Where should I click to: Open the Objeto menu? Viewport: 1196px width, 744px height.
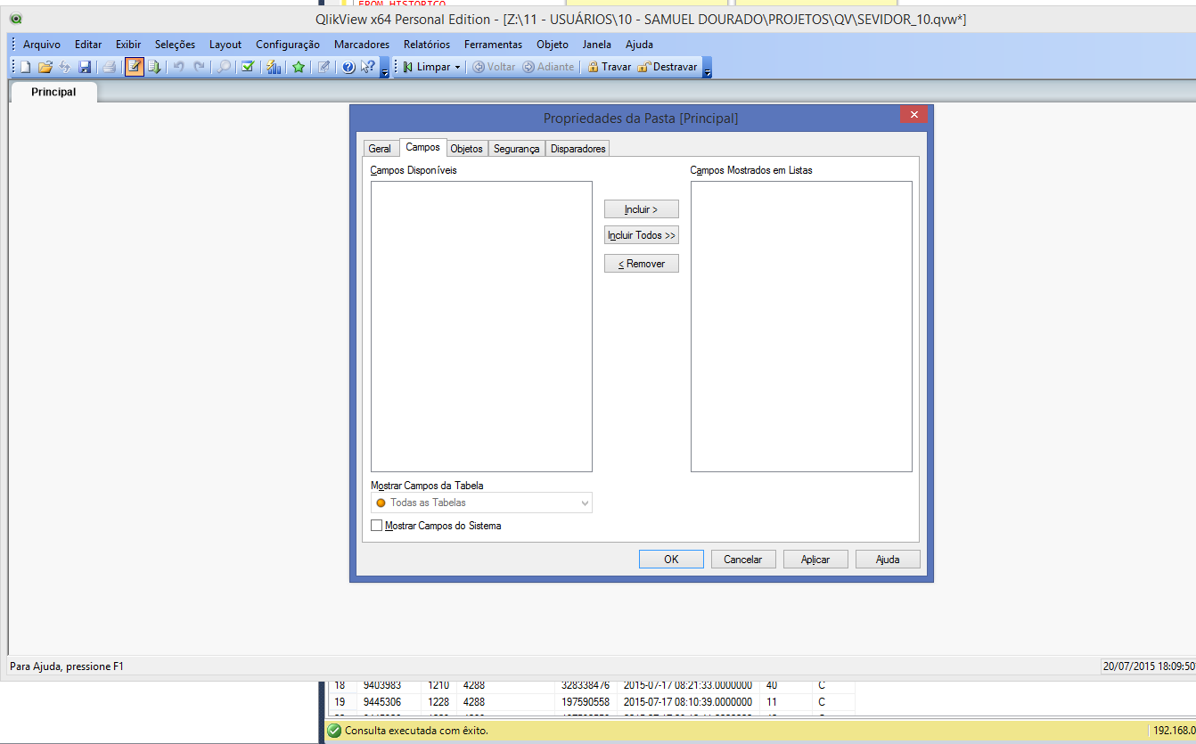click(553, 44)
